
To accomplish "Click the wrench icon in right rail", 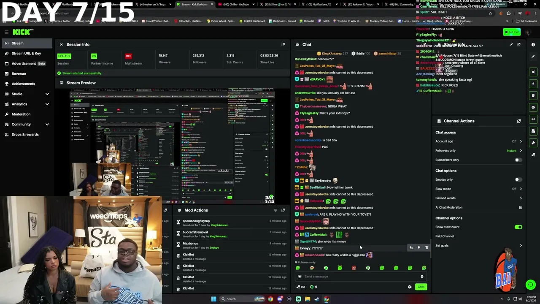I will (x=533, y=143).
